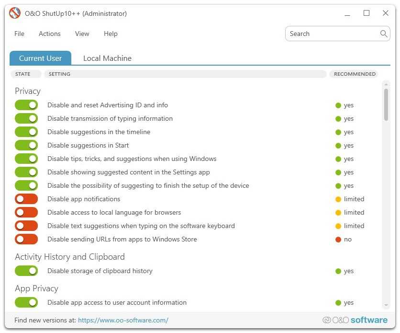
Task: Click the Privacy section heading
Action: pos(28,91)
